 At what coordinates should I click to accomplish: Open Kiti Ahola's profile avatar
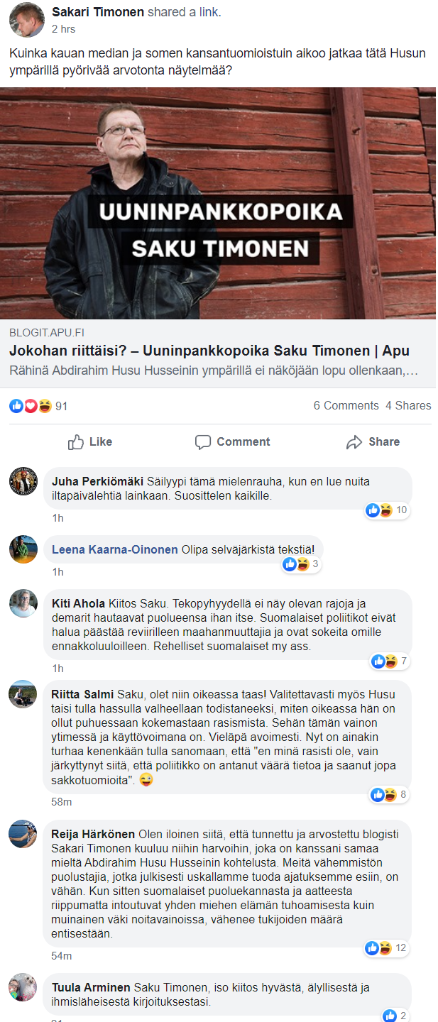click(x=23, y=603)
